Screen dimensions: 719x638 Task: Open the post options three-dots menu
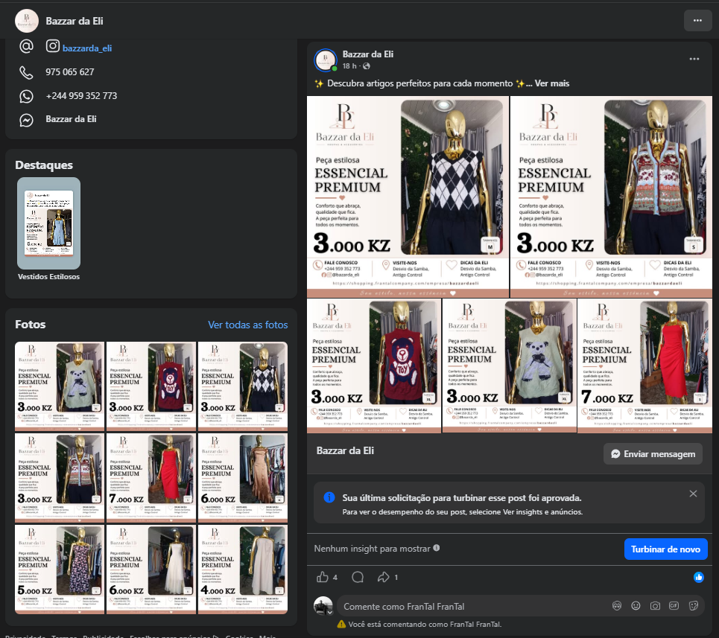(x=694, y=59)
